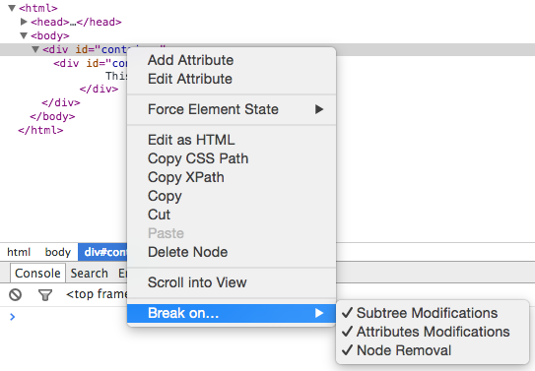This screenshot has width=535, height=371.
Task: Choose Delete Node from context menu
Action: 232,252
